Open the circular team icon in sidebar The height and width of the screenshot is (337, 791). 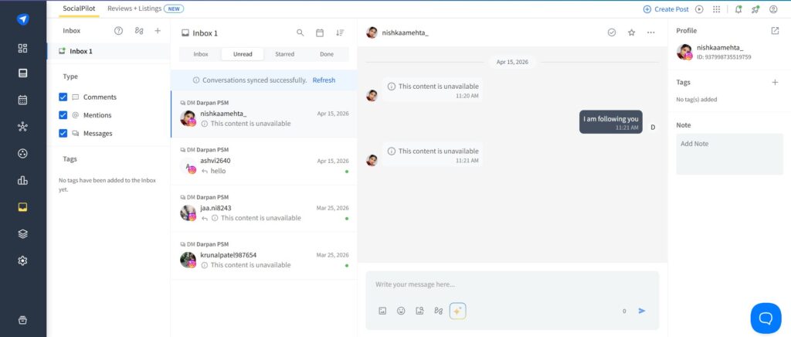(22, 153)
